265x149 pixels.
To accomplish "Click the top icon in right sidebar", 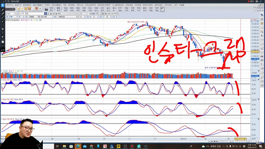I will tap(262, 15).
